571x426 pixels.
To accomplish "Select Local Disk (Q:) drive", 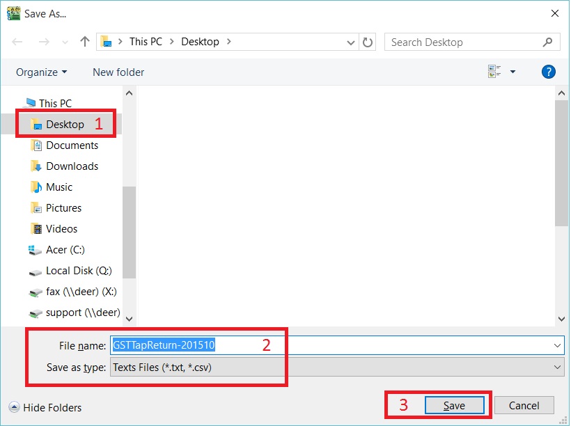I will coord(78,271).
